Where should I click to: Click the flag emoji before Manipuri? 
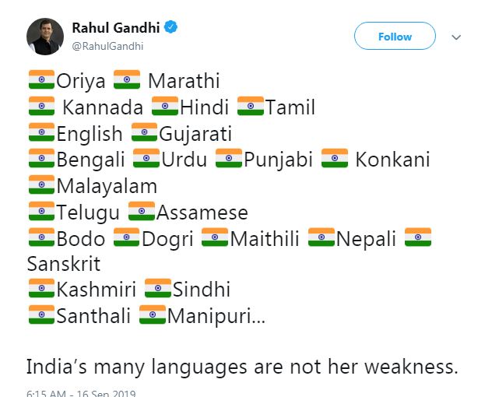coord(153,316)
